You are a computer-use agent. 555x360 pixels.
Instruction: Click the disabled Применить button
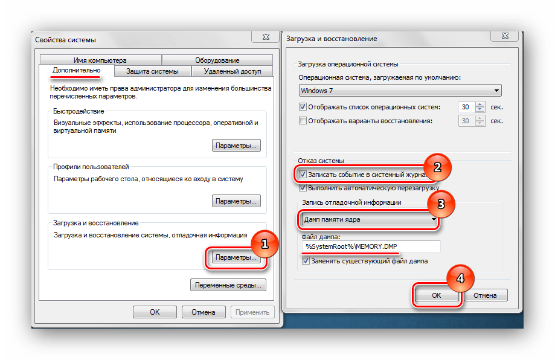pyautogui.click(x=252, y=312)
